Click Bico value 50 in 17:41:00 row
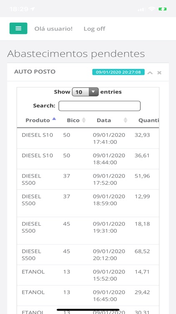The height and width of the screenshot is (314, 176). (x=67, y=135)
